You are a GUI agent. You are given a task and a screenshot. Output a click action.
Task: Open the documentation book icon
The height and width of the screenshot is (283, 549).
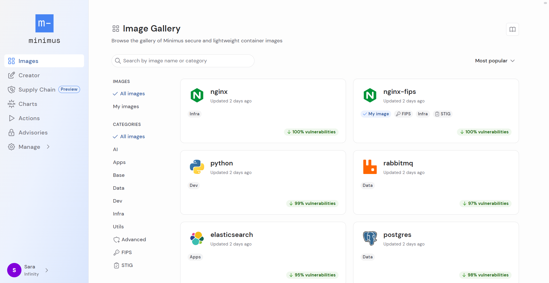coord(512,29)
